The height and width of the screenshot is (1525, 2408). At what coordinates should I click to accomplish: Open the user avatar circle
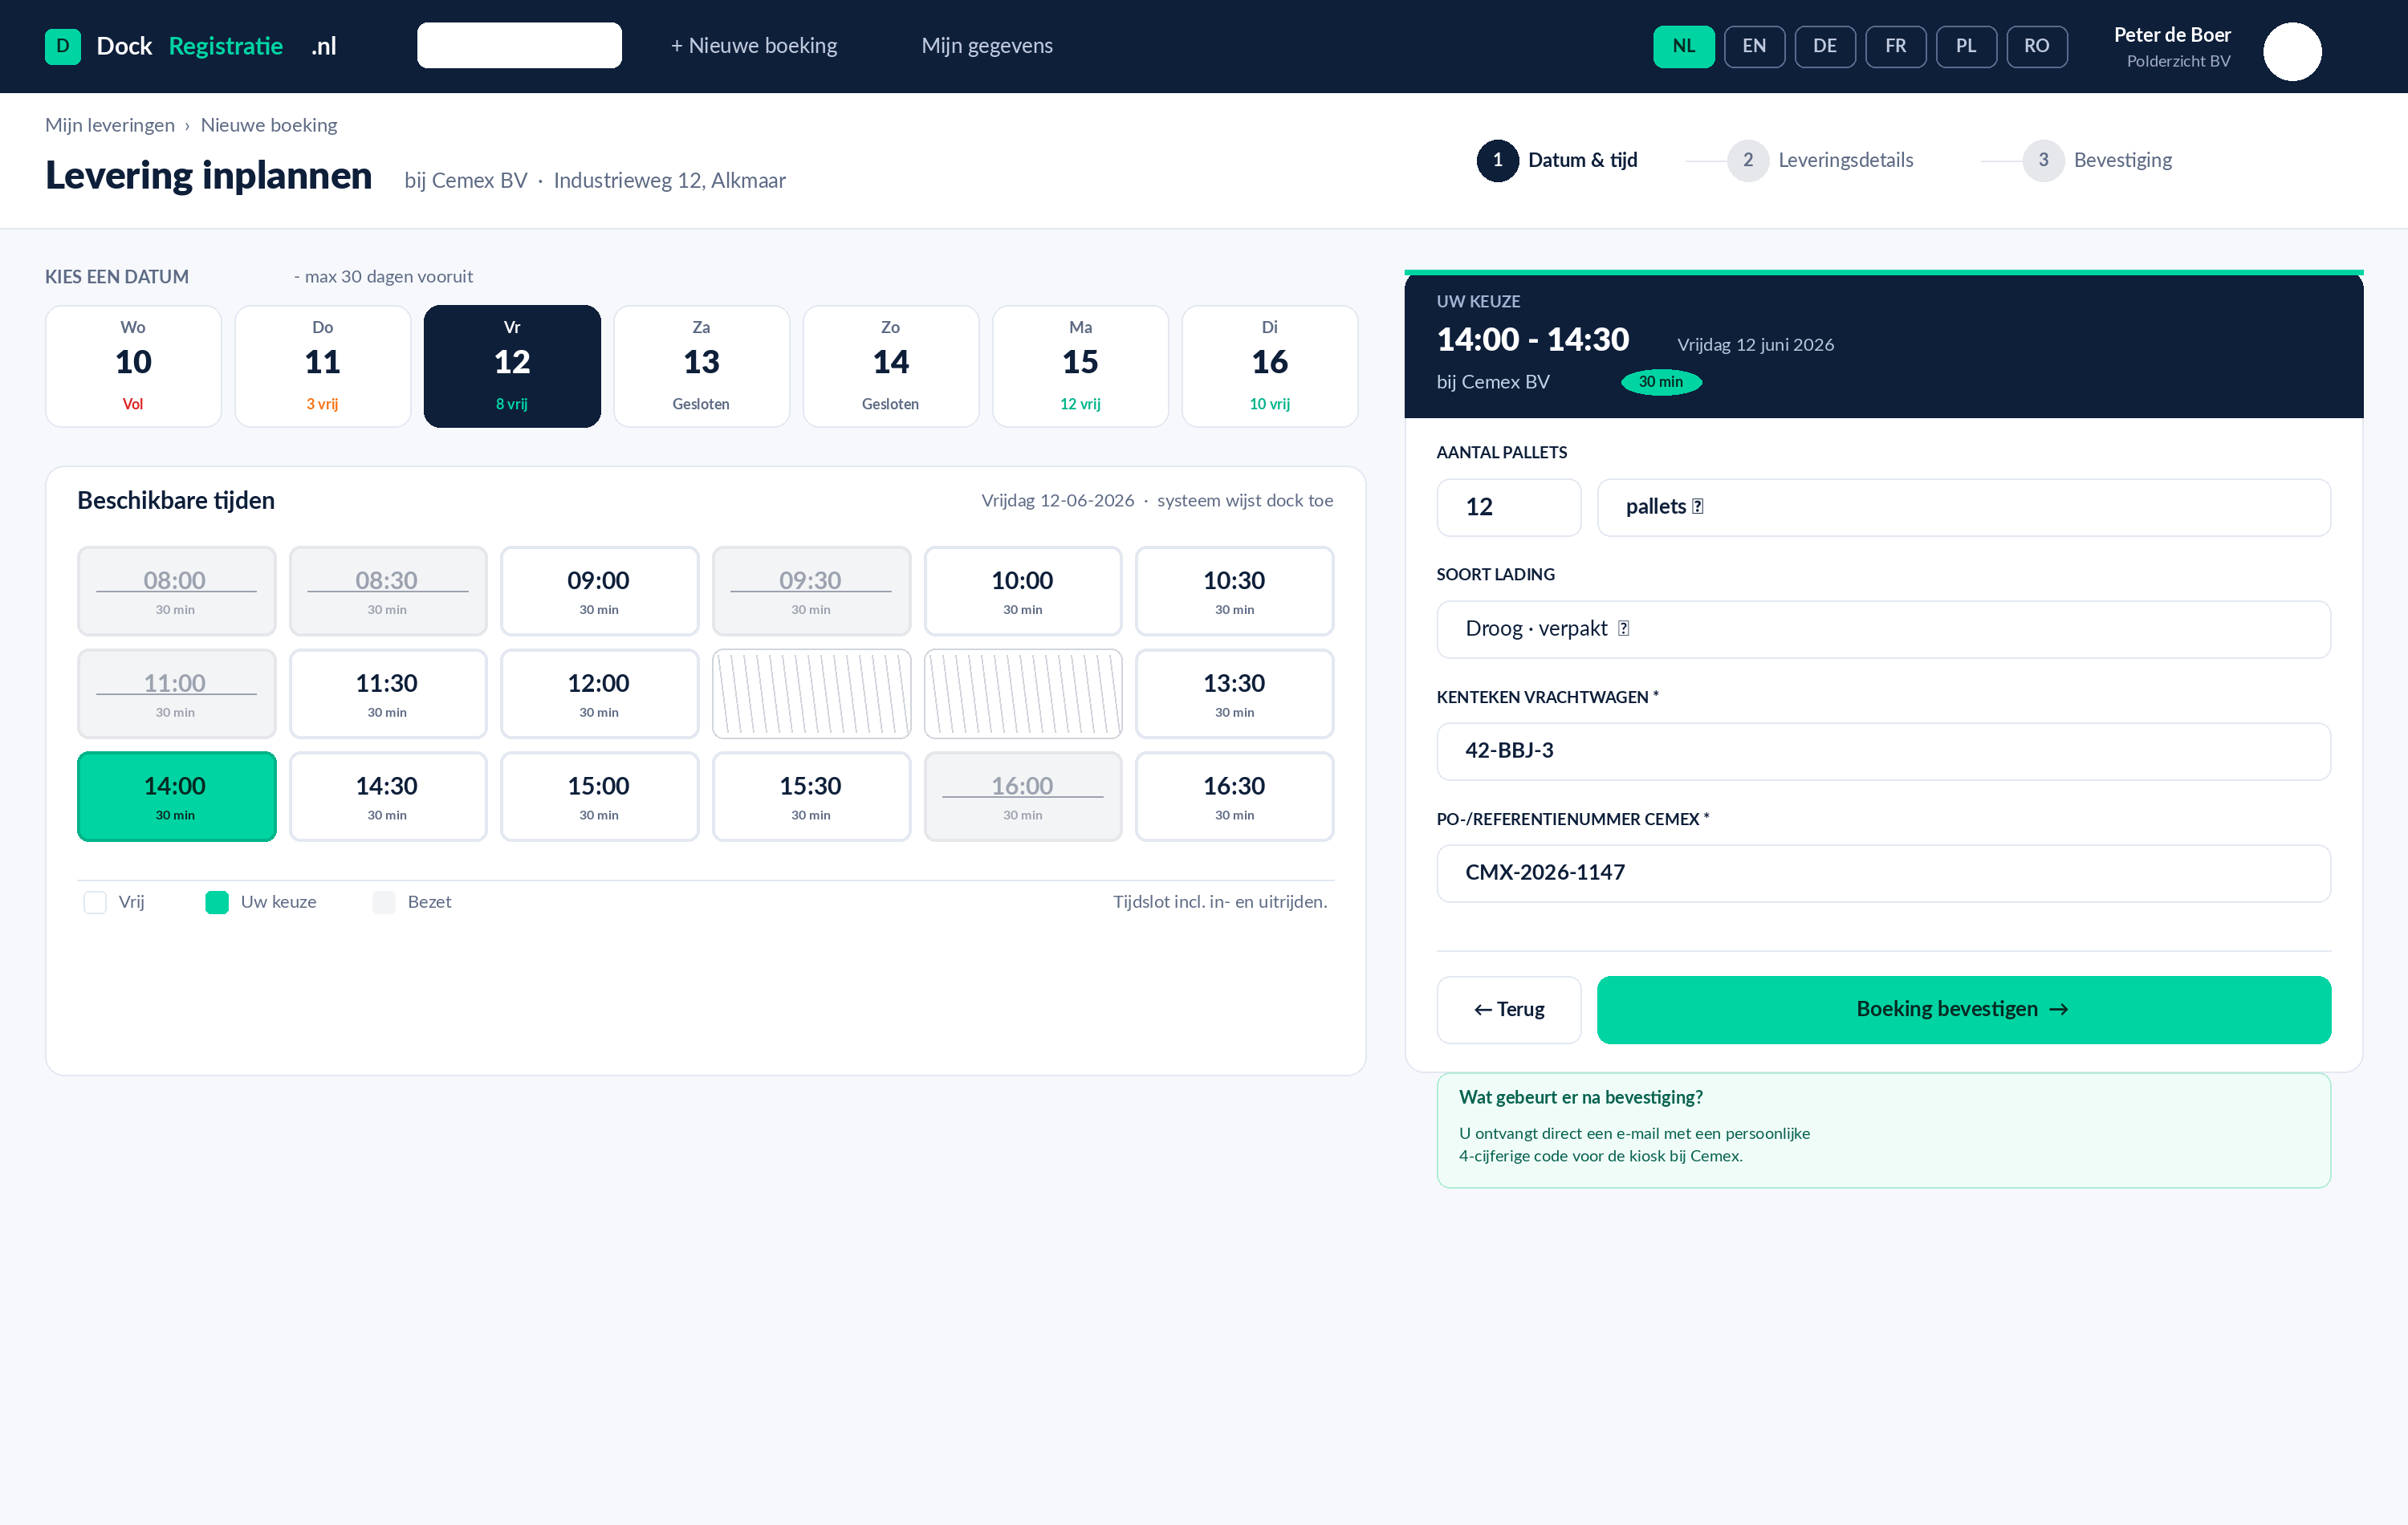pos(2292,51)
